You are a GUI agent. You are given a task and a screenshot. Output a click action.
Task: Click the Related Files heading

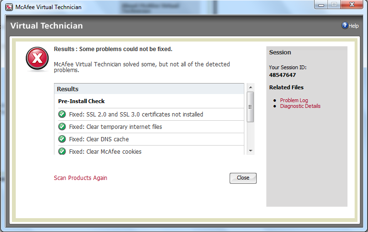click(286, 87)
